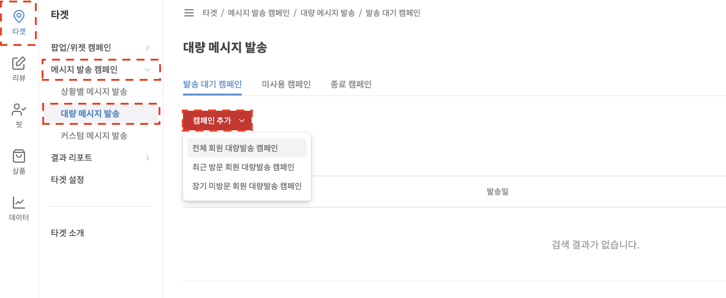Viewport: 726px width, 298px height.
Task: Select 전체 회원 대량발송 캠페인 option
Action: click(235, 148)
